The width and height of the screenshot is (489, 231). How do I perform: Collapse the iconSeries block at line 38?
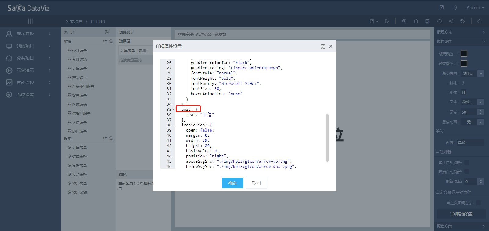pyautogui.click(x=174, y=125)
